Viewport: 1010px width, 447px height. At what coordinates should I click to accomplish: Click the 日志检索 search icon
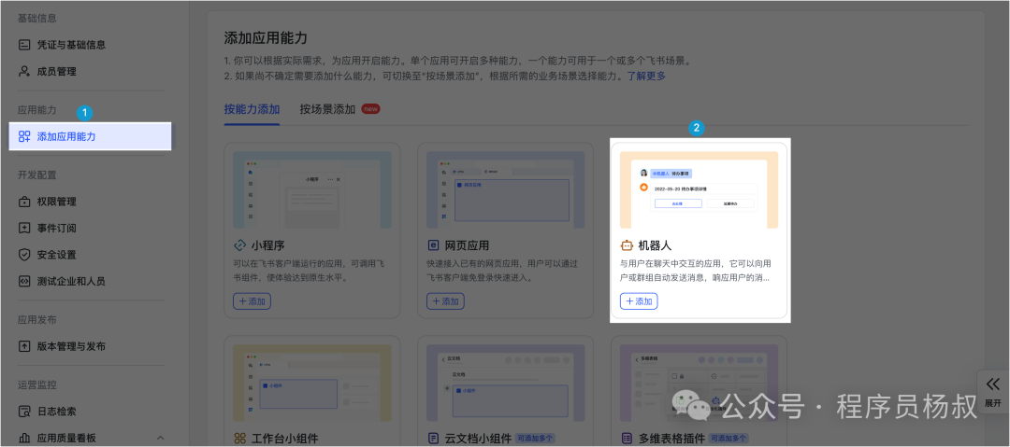coord(24,411)
